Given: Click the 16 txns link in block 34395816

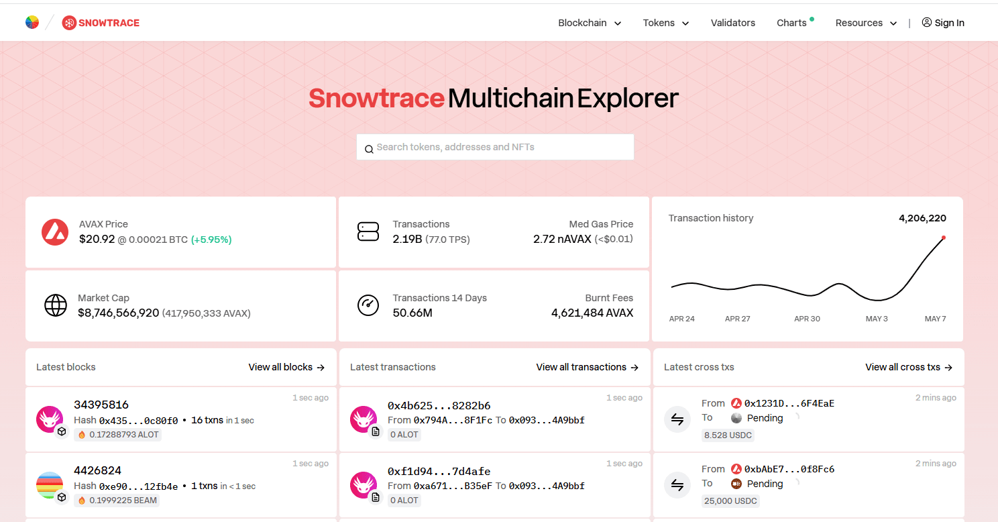Looking at the screenshot, I should (x=207, y=421).
